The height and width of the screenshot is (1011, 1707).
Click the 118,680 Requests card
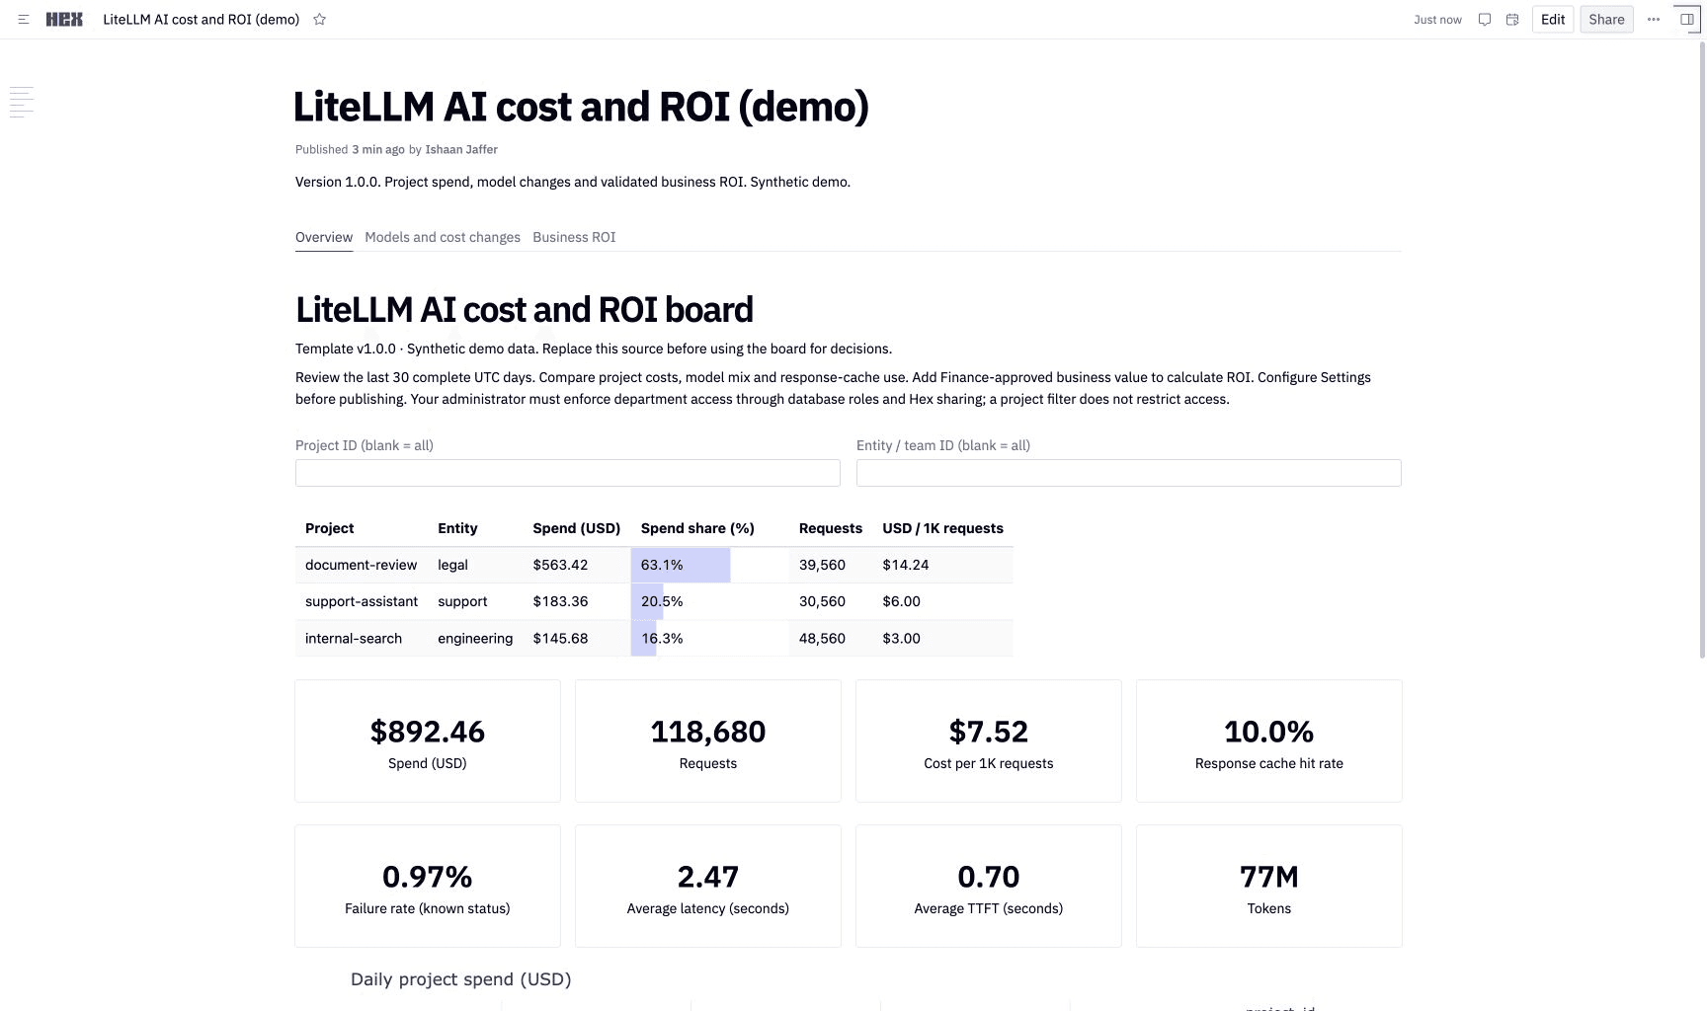coord(708,741)
